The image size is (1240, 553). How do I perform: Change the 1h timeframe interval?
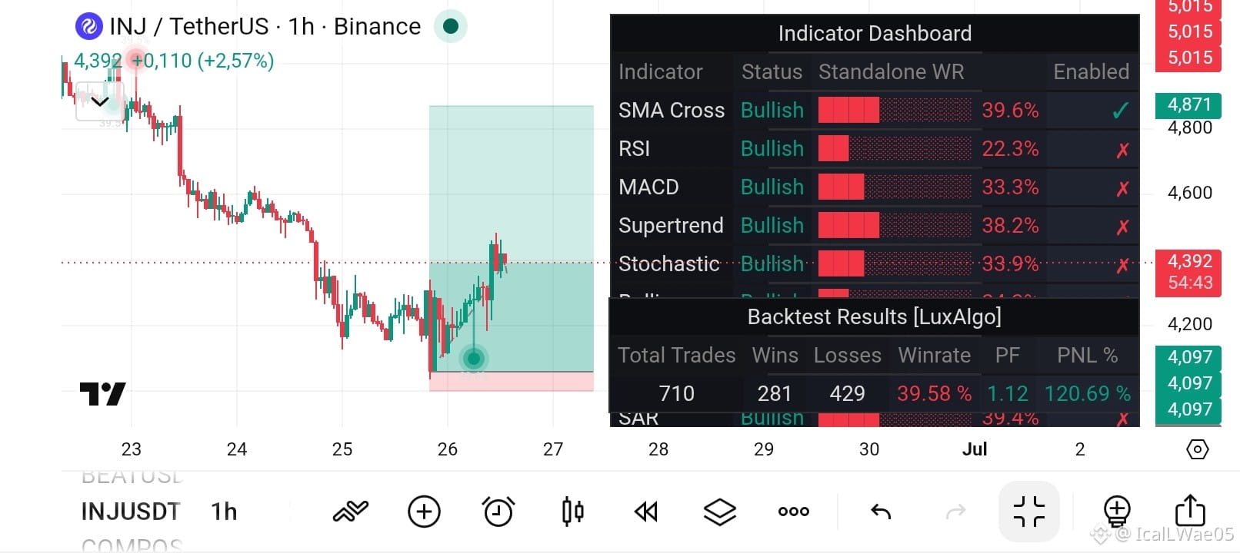tap(224, 512)
